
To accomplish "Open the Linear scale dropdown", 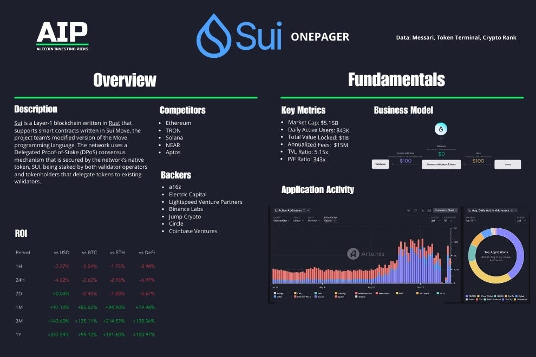I will click(298, 221).
